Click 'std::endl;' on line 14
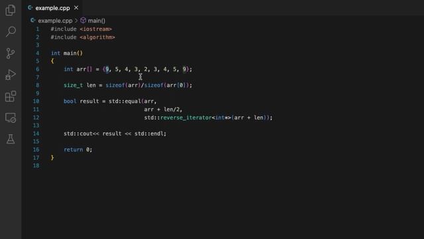 click(x=150, y=133)
